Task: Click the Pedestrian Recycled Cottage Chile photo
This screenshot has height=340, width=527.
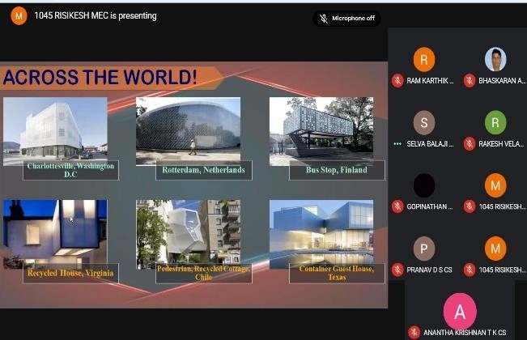Action: pos(188,234)
